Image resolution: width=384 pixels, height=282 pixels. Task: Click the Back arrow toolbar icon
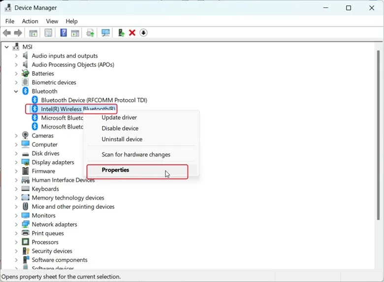pos(7,33)
